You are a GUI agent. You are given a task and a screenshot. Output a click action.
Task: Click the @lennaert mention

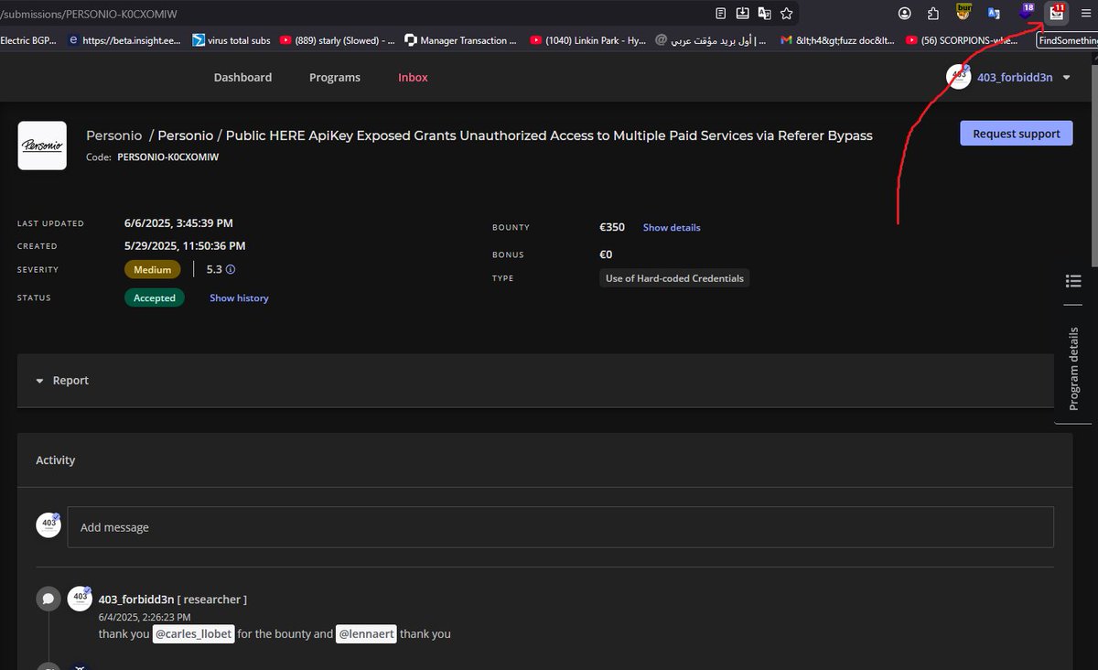(x=366, y=634)
